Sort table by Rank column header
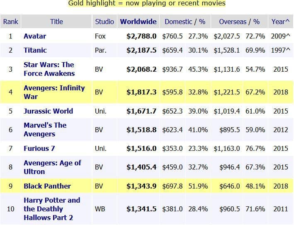 [x=10, y=22]
